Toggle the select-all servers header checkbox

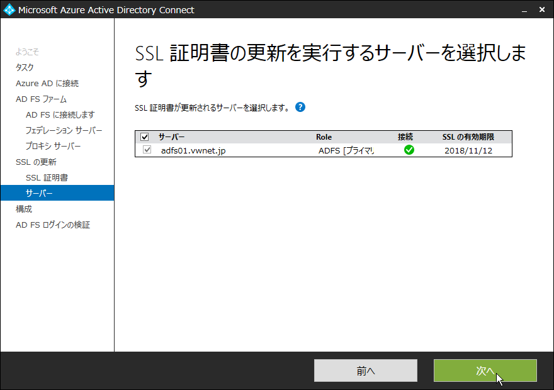coord(145,136)
